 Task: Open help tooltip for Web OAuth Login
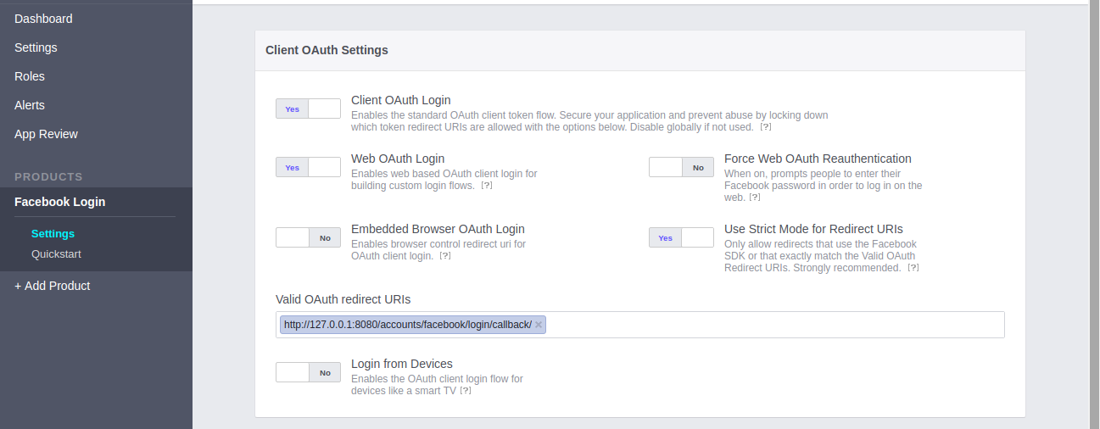tap(487, 185)
